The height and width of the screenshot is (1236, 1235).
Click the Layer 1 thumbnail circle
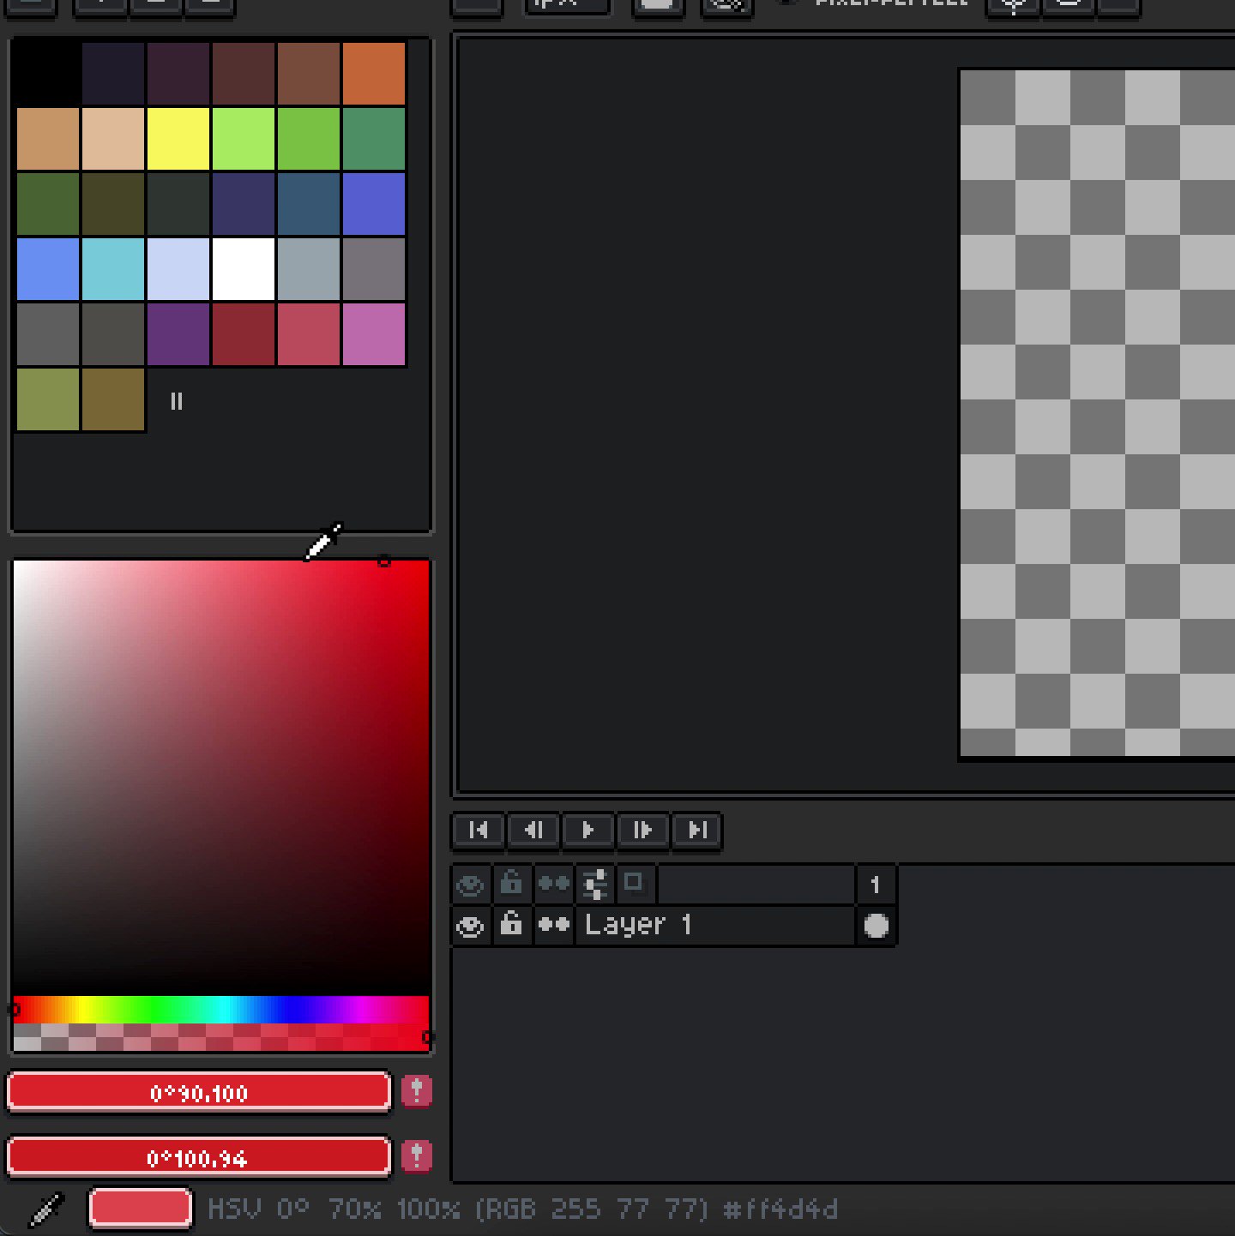876,925
